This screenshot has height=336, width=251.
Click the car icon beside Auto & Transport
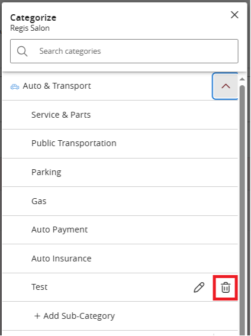[15, 86]
